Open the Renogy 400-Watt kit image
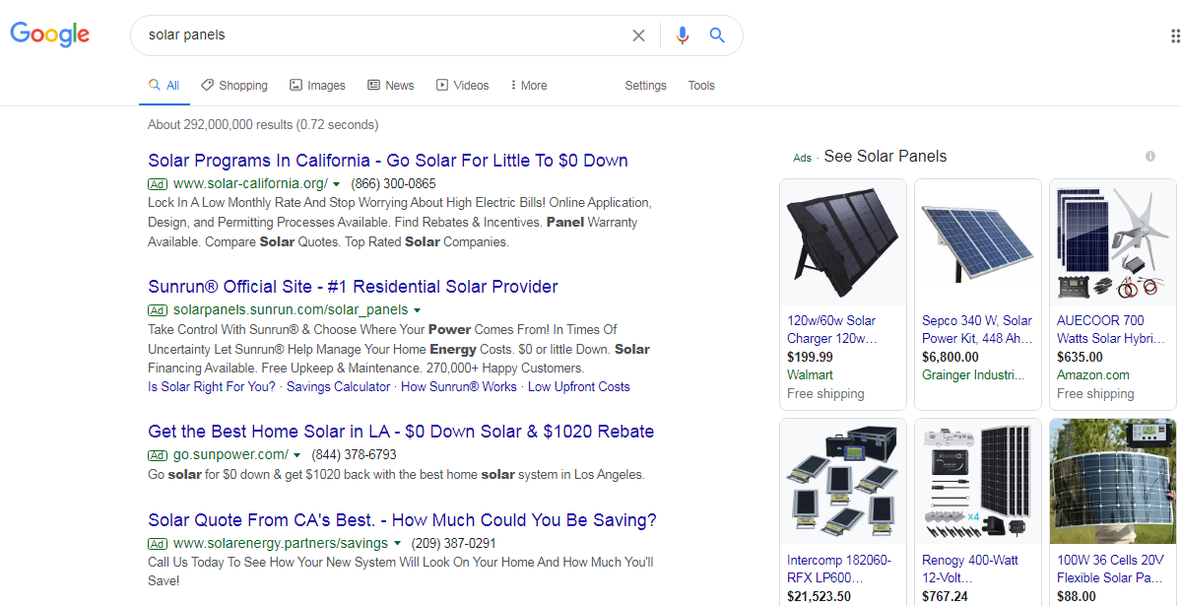 pos(978,482)
